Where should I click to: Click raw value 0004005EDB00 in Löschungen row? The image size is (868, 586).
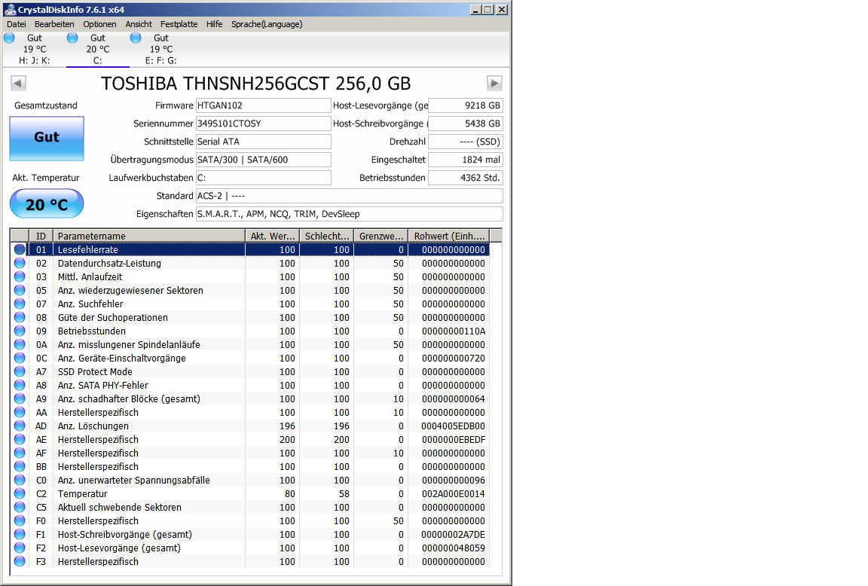[453, 426]
